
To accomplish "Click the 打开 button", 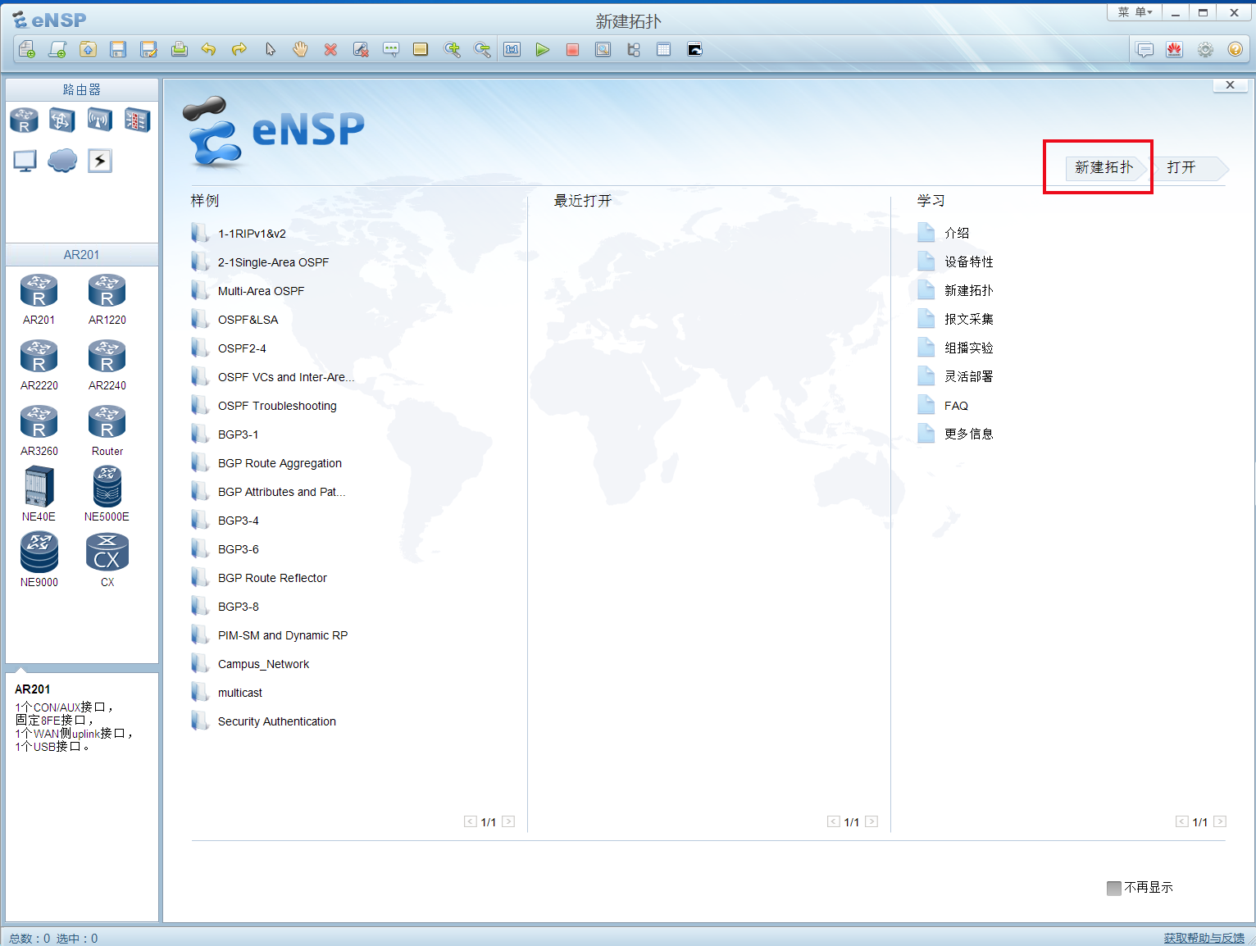I will 1181,167.
